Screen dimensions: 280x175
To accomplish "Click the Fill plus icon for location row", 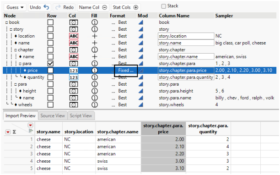I will [x=94, y=36].
